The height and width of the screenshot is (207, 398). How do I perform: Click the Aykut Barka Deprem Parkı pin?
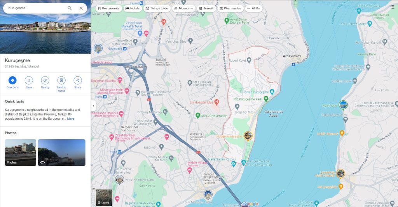coord(227,21)
